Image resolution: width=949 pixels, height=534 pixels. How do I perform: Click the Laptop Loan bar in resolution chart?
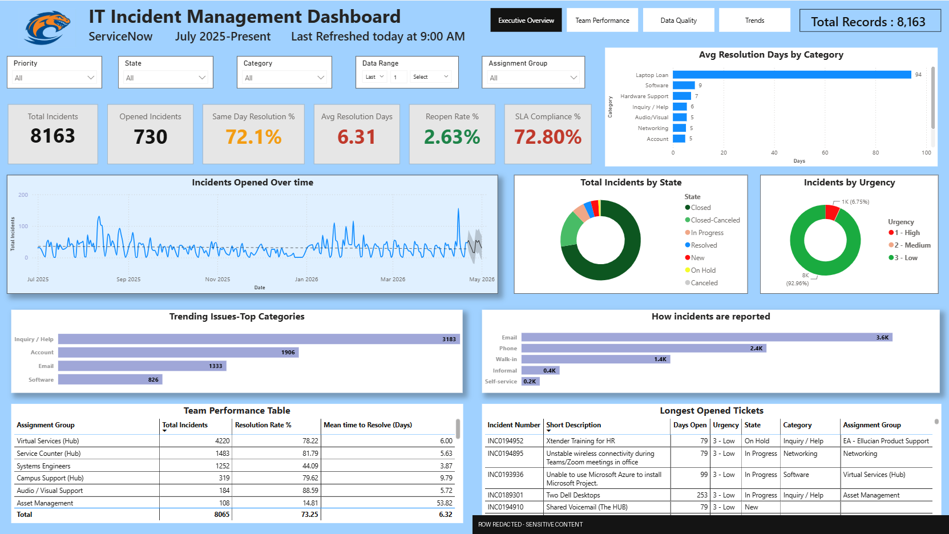(792, 75)
